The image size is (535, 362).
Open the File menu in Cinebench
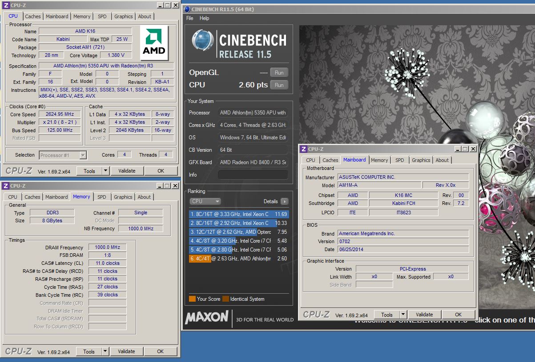tap(190, 18)
